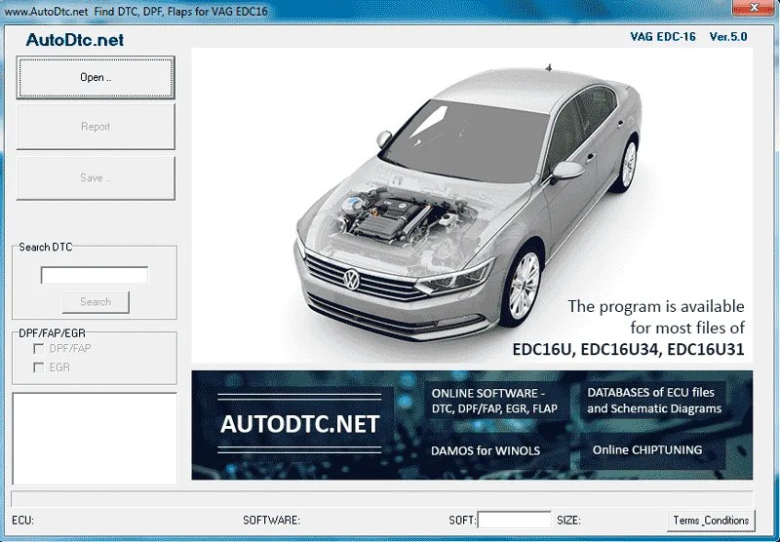
Task: Close the AutoDtc window
Action: click(x=754, y=8)
